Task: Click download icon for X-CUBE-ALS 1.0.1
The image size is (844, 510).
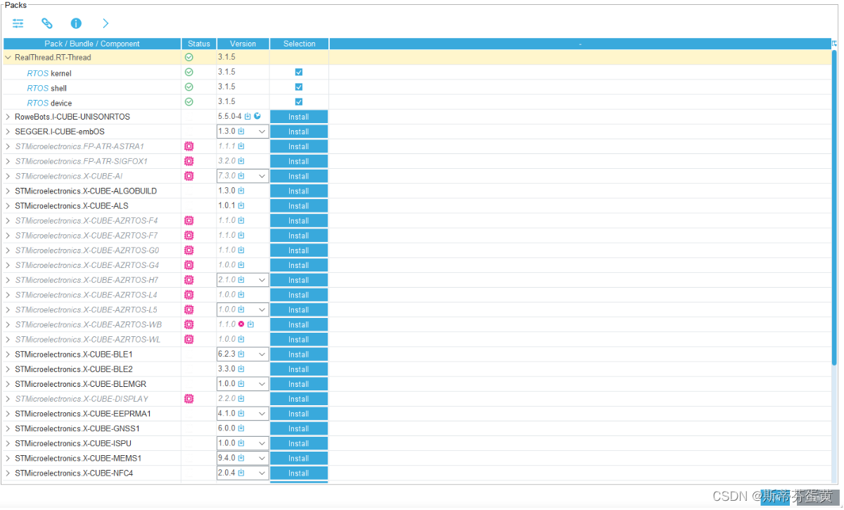Action: point(241,205)
